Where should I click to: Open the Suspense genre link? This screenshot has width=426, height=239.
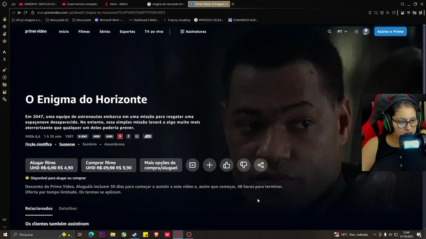coord(67,144)
